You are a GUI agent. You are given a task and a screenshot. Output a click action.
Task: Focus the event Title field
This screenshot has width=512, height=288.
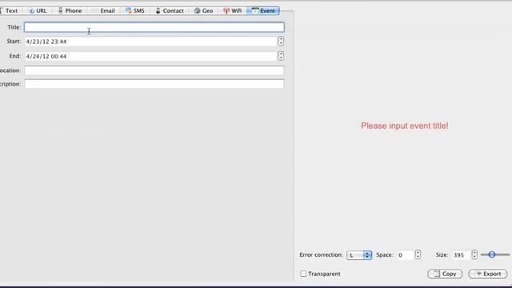(x=154, y=27)
